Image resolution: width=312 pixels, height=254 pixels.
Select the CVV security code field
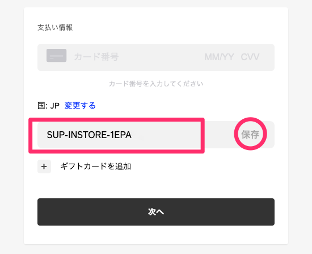click(250, 57)
